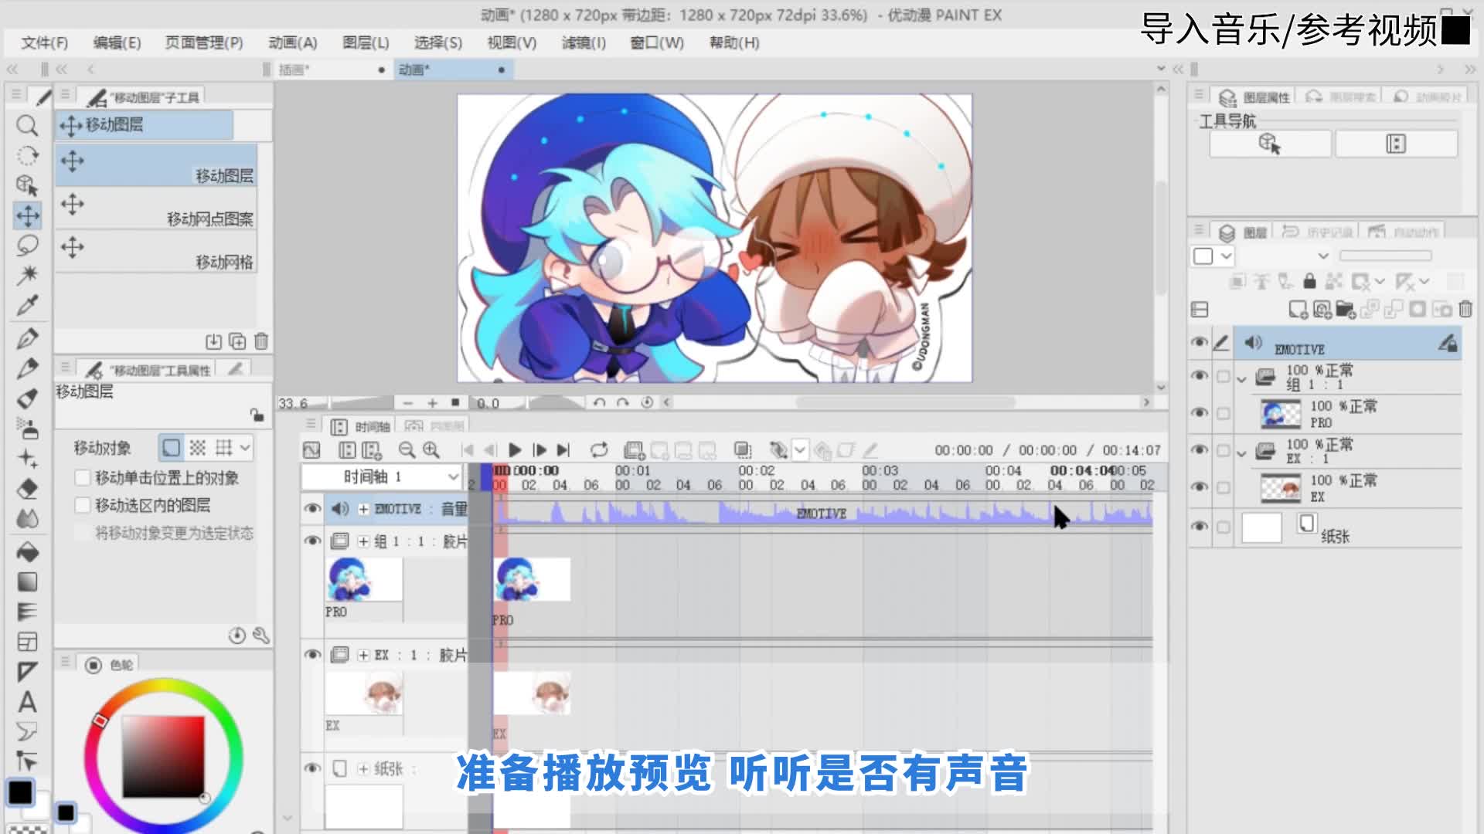
Task: Collapse the EX folder in layer panel
Action: [1241, 453]
